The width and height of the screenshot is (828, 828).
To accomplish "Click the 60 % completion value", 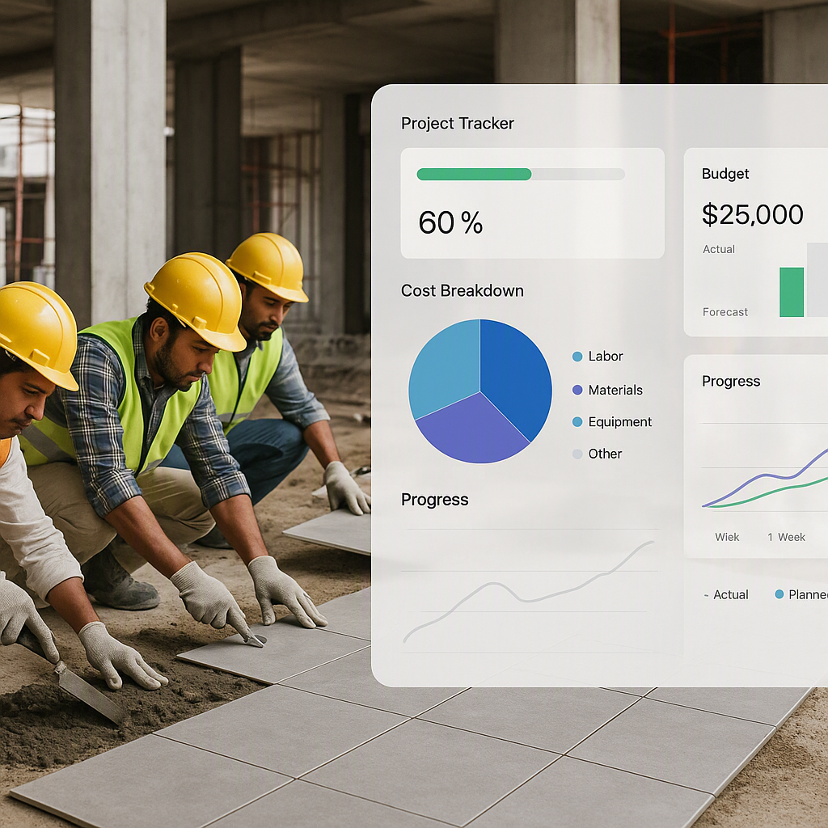I will pyautogui.click(x=450, y=222).
